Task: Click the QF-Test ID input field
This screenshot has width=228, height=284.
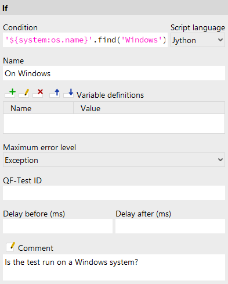Action: coord(114,193)
